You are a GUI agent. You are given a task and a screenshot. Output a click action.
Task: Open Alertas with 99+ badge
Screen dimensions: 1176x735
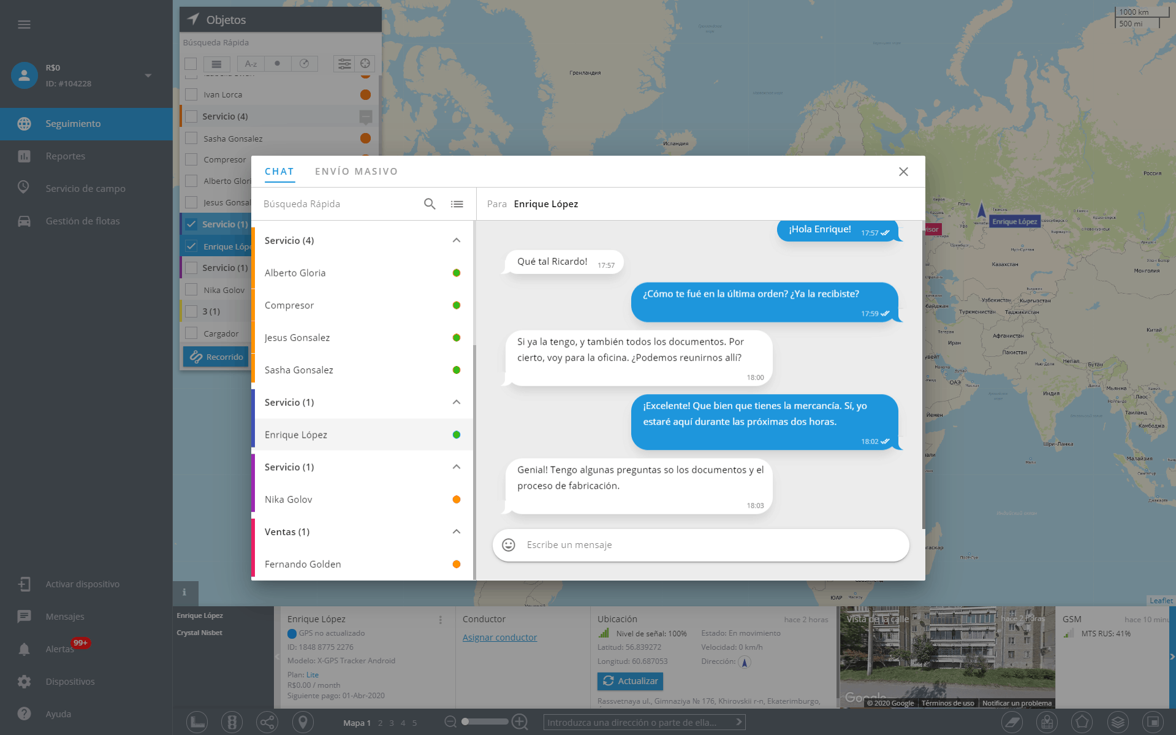[59, 649]
